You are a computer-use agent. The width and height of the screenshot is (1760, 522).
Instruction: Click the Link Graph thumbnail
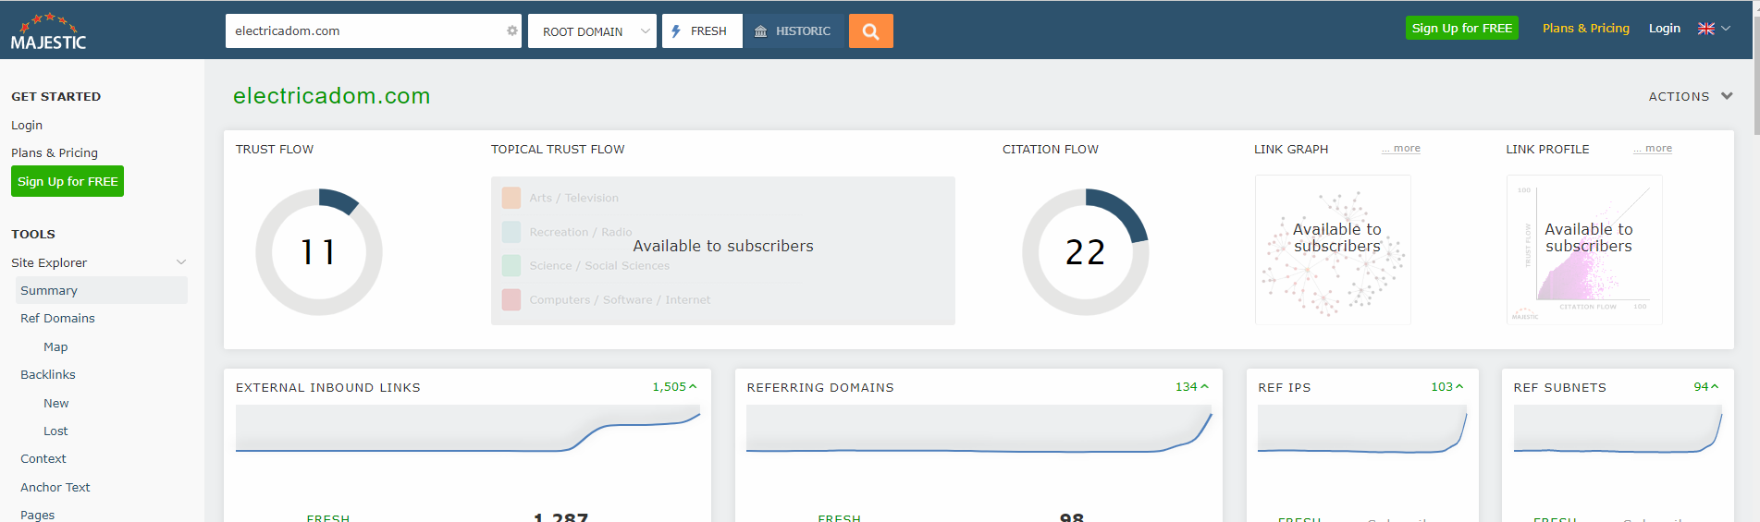(1333, 249)
